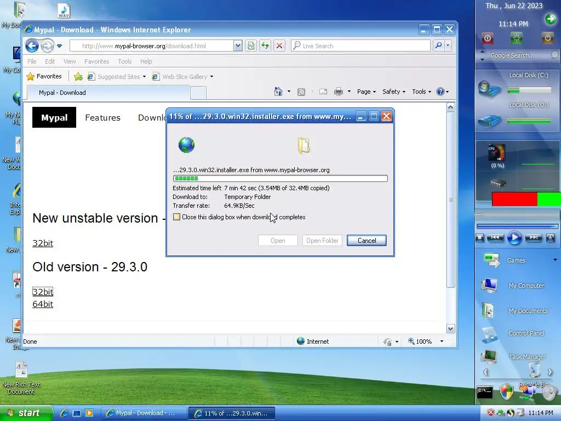Screen dimensions: 561x421
Task: Play media with sidebar play button
Action: [514, 238]
